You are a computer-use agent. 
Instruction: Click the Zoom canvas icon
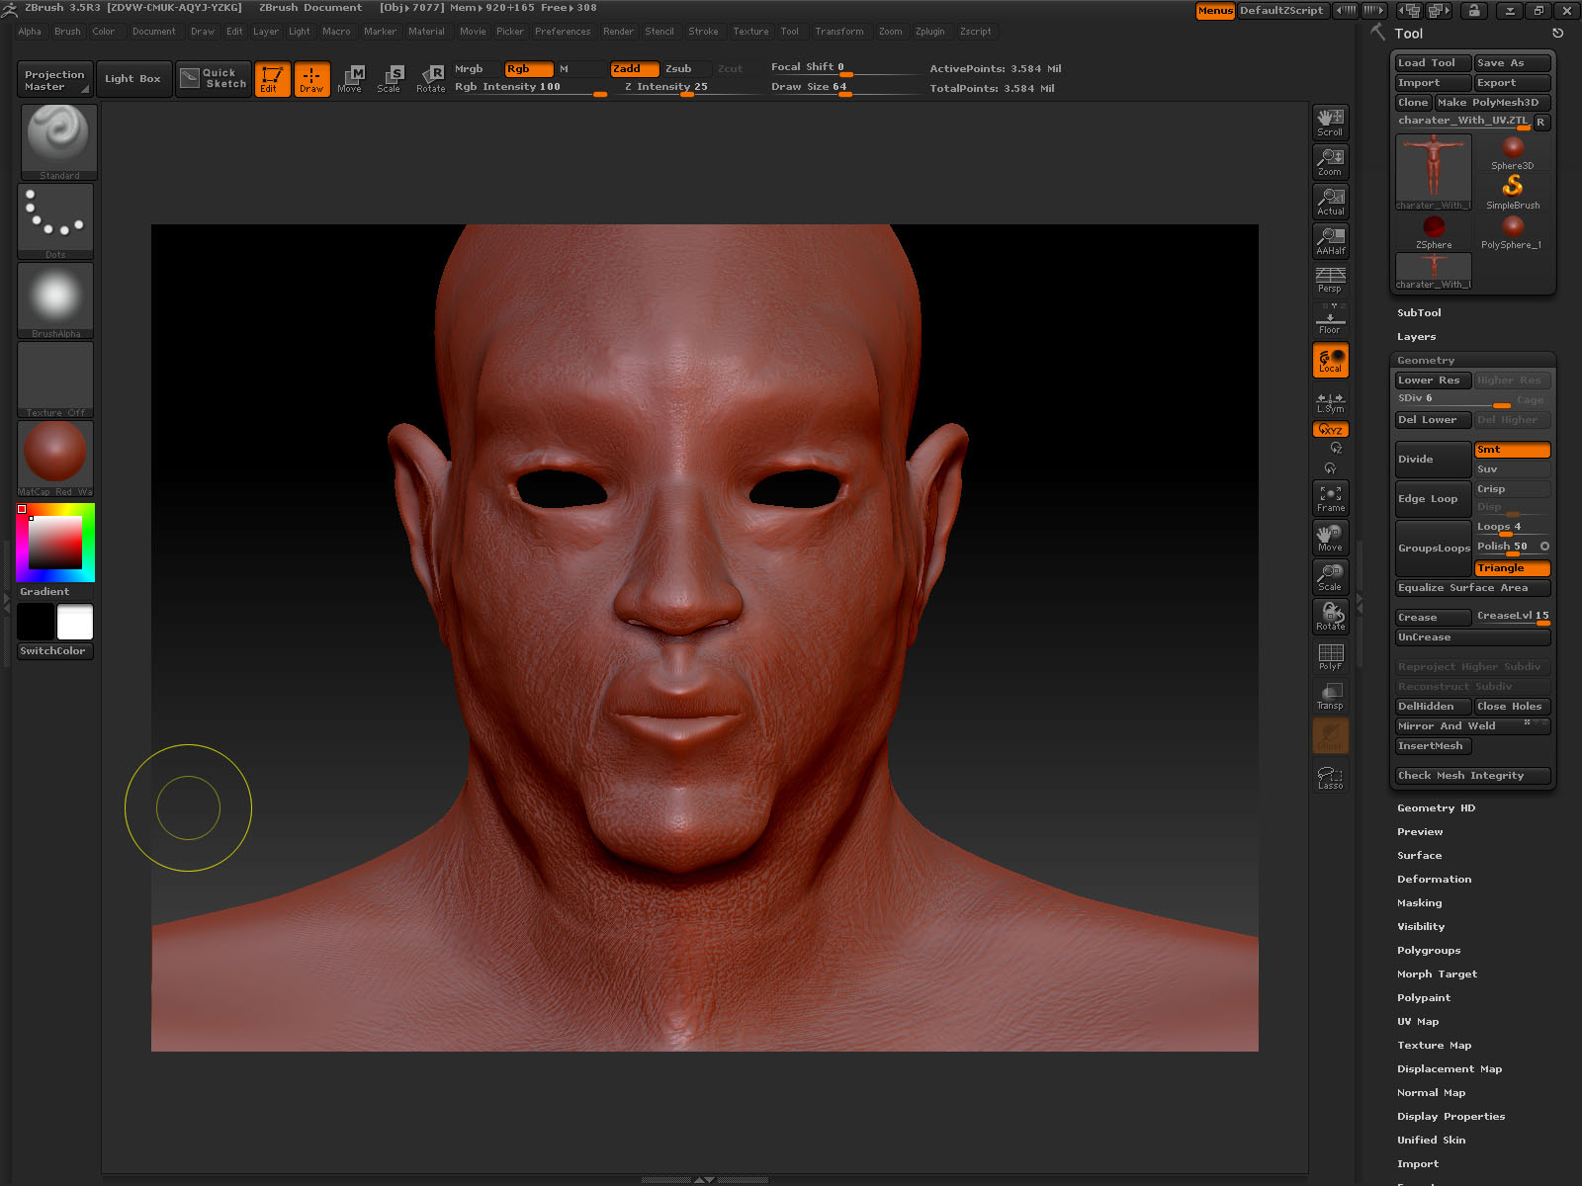pyautogui.click(x=1330, y=162)
